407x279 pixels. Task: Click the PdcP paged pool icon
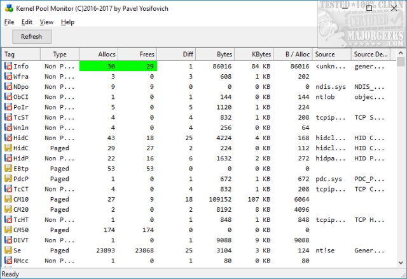tap(8, 179)
